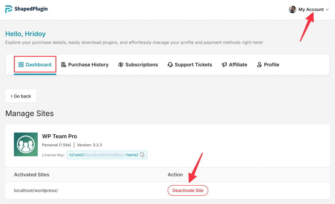
Task: Click the ShapedPlugin brand name text
Action: point(31,9)
